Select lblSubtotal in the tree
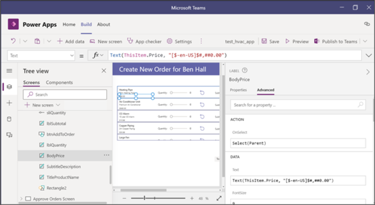This screenshot has height=205, width=375. point(56,123)
